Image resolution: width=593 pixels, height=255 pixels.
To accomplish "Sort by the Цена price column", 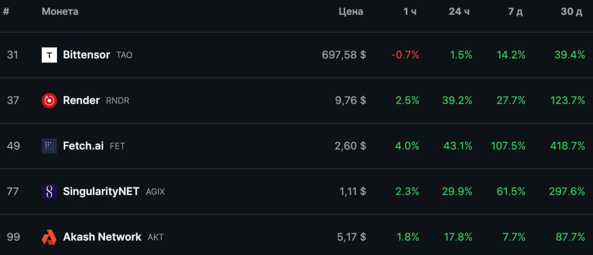I will [x=351, y=12].
